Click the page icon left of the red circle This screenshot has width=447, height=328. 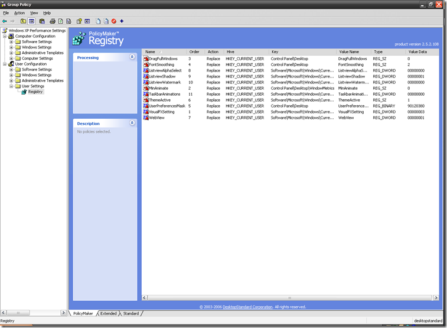[106, 21]
